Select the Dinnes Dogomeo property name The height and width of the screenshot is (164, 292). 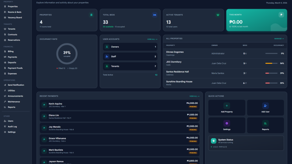click(x=175, y=52)
